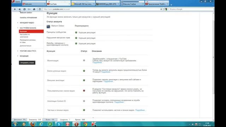Click the Апелляции Content ID label
This screenshot has height=127, width=226.
[x=56, y=101]
